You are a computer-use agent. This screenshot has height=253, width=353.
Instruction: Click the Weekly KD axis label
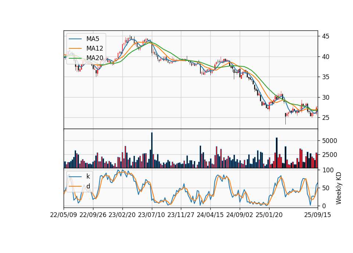[339, 188]
